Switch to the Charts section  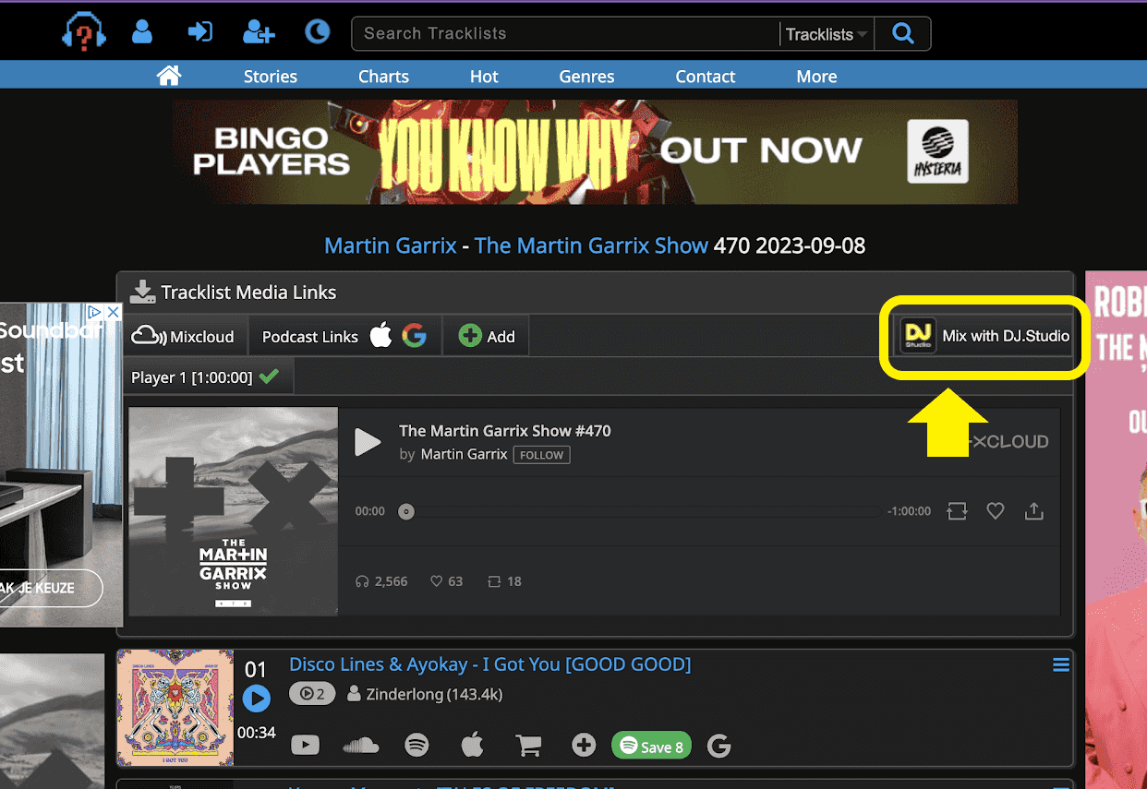tap(382, 76)
